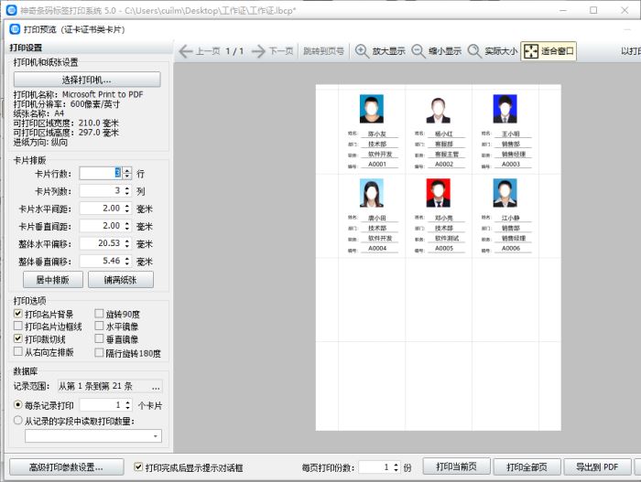This screenshot has width=641, height=482.
Task: Enable right-to-left layout
Action: click(18, 351)
